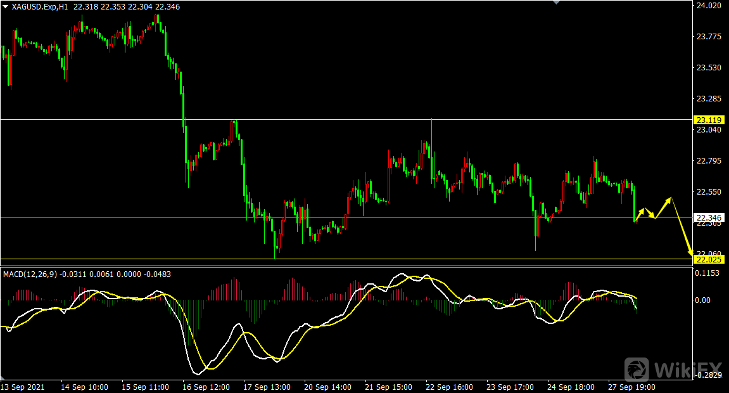Click the 27 Sep 19:00 time label
This screenshot has height=393, width=729.
(x=632, y=387)
